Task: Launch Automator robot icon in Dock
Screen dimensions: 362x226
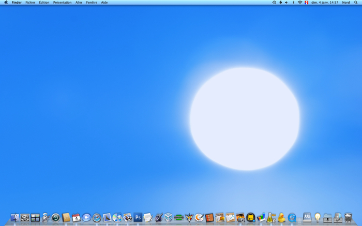Action: [x=46, y=217]
